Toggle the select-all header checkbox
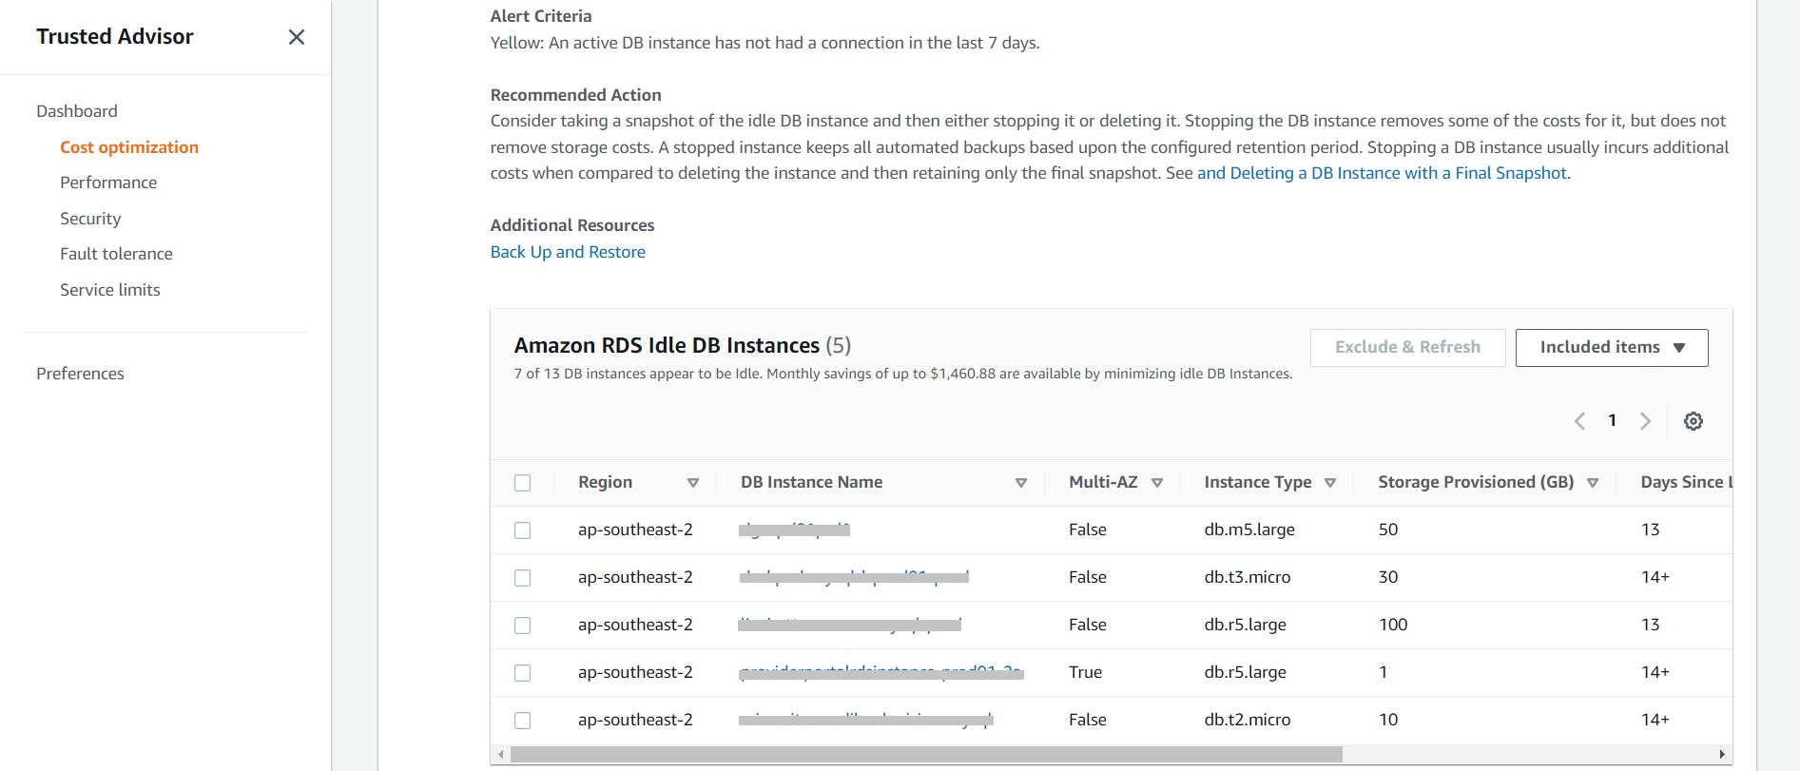Image resolution: width=1800 pixels, height=771 pixels. [x=523, y=483]
